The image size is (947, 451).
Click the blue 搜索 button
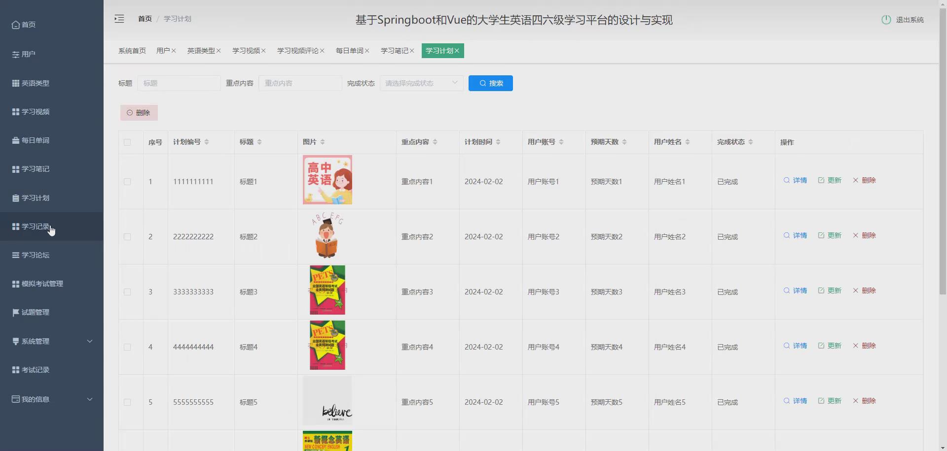pos(491,83)
